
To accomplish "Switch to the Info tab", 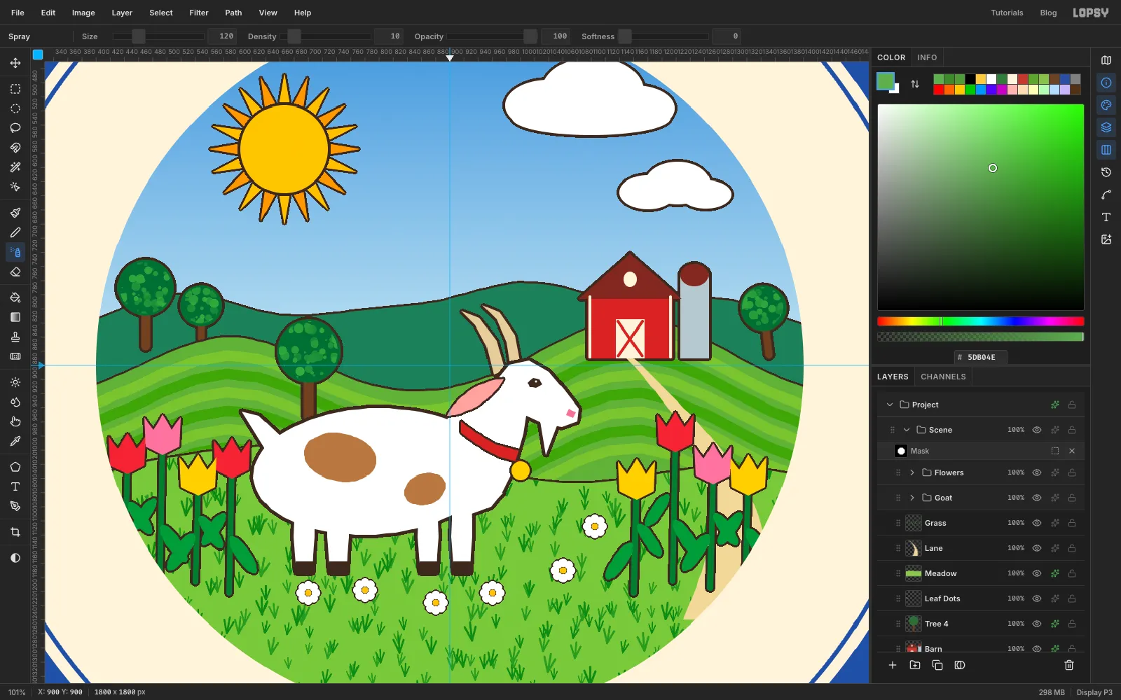I will pos(927,57).
